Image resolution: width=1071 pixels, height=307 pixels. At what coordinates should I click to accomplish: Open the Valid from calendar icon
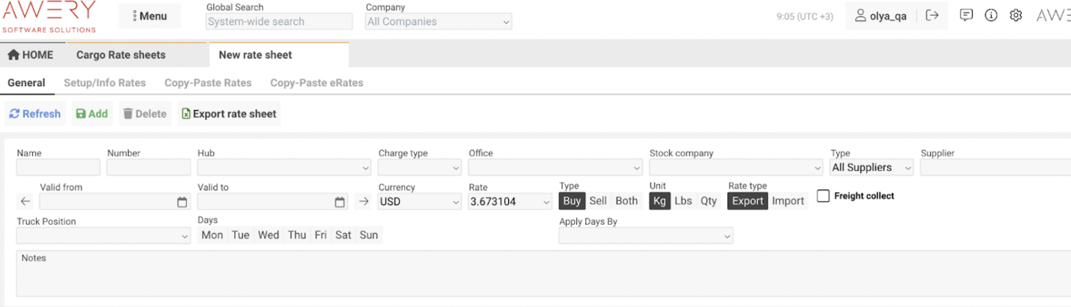(x=182, y=202)
